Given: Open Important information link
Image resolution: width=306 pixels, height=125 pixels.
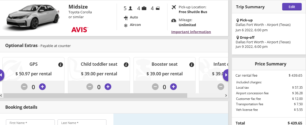Looking at the screenshot, I should tap(191, 32).
